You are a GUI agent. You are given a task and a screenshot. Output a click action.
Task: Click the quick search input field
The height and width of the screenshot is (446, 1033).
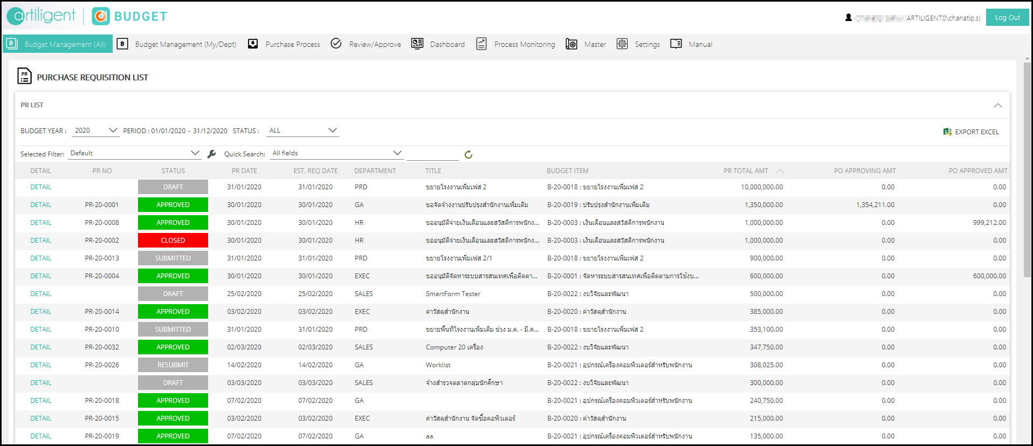coord(432,154)
